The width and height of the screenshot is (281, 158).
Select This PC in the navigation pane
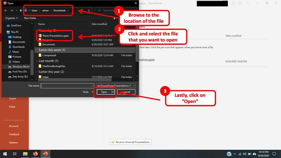pos(13,32)
